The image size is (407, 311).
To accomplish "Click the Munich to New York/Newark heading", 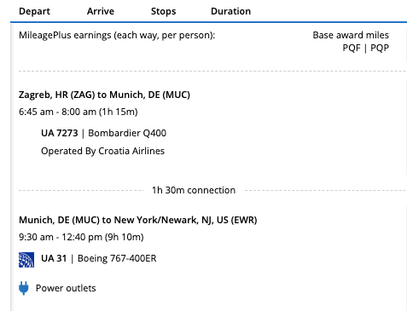I will (138, 220).
